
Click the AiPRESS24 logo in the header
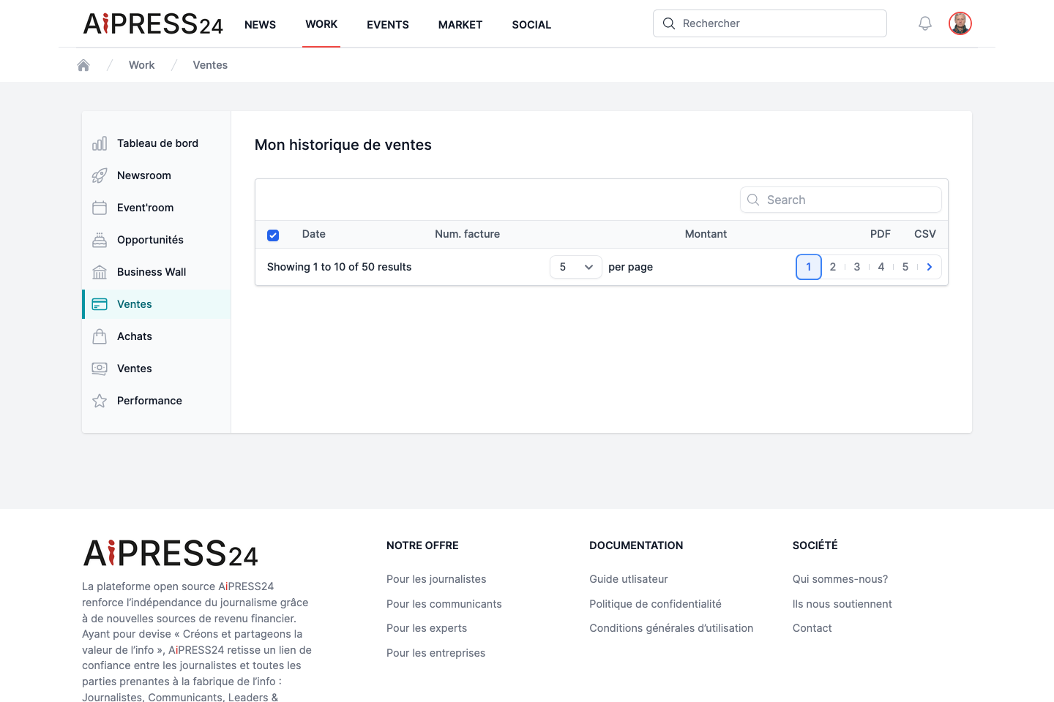click(x=153, y=24)
